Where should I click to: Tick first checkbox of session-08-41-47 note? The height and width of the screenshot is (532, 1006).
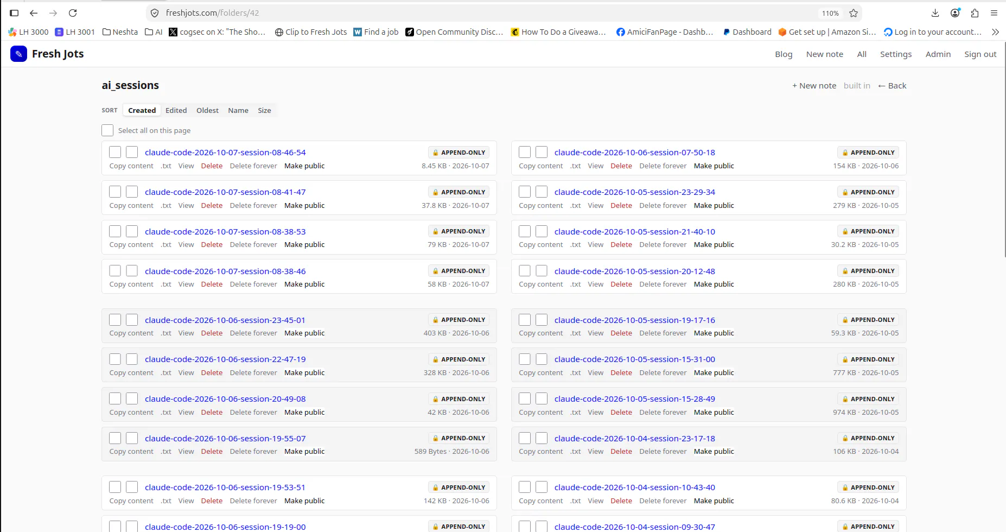pyautogui.click(x=115, y=192)
